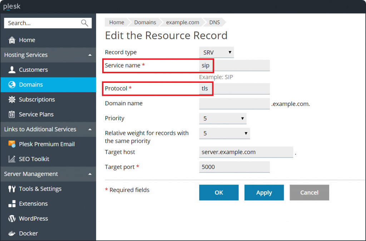Open the Priority dropdown
366x241 pixels.
223,119
